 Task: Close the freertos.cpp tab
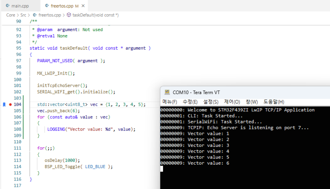pos(83,6)
